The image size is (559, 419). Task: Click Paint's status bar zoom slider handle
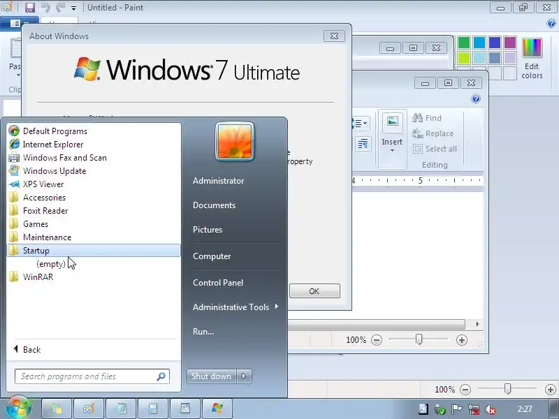[507, 389]
